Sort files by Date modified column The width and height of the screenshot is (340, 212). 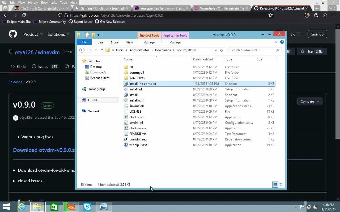coord(203,59)
